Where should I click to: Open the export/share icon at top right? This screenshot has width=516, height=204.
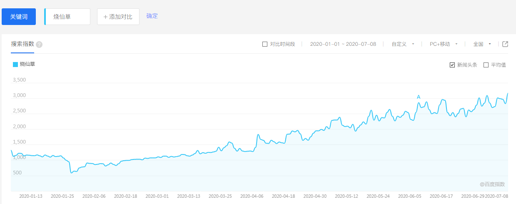(x=505, y=44)
